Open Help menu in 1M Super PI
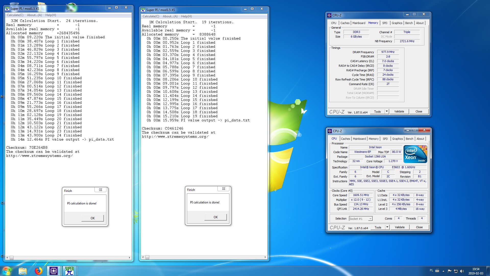This screenshot has height=276, width=490. (x=187, y=16)
